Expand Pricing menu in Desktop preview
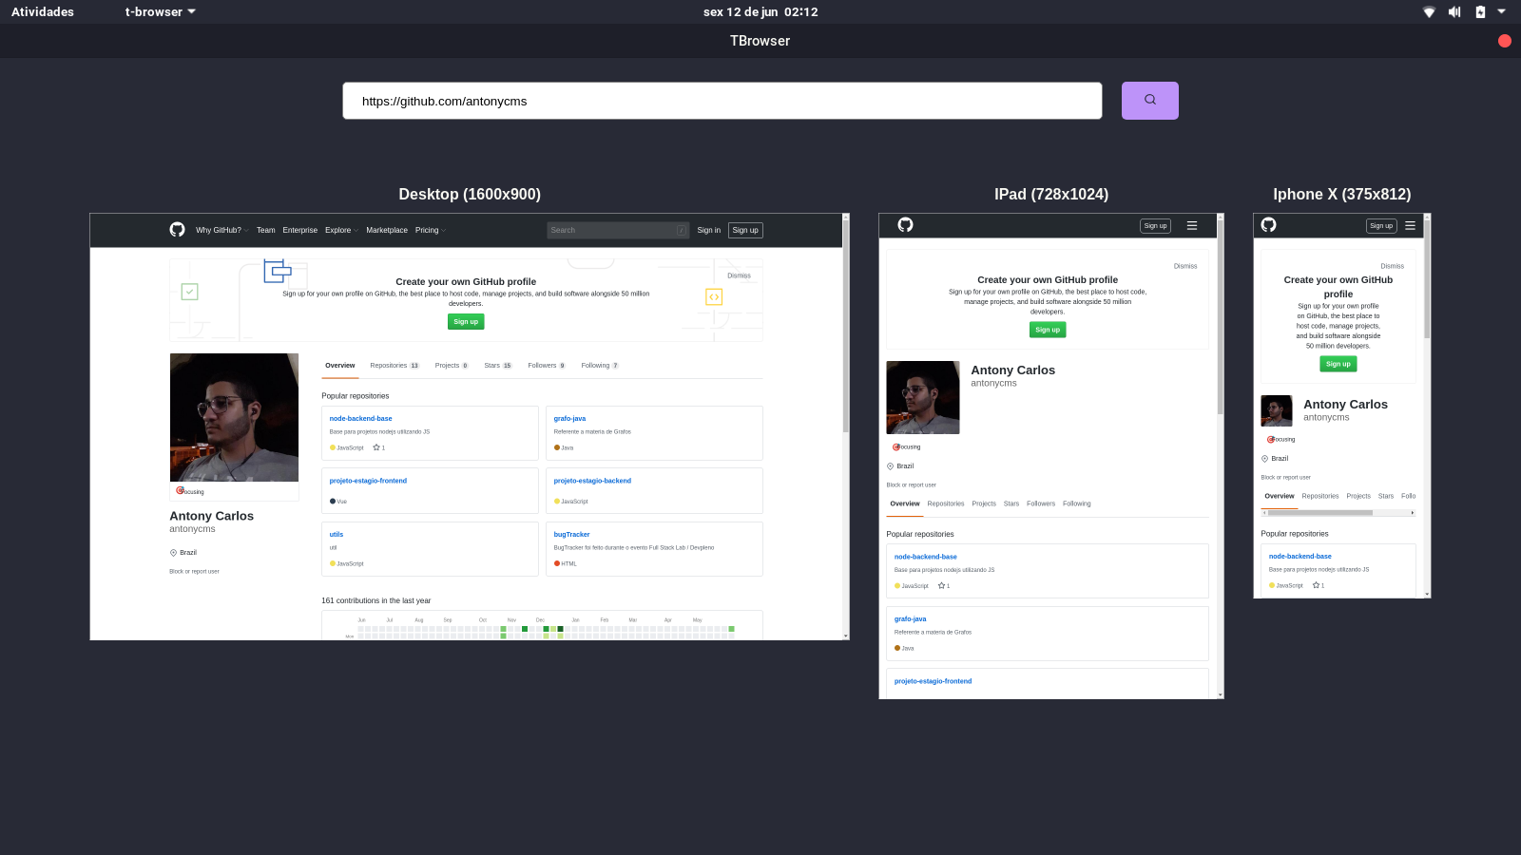1521x855 pixels. point(430,230)
